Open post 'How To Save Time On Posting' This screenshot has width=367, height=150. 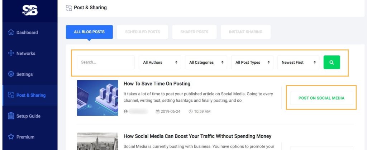click(157, 84)
